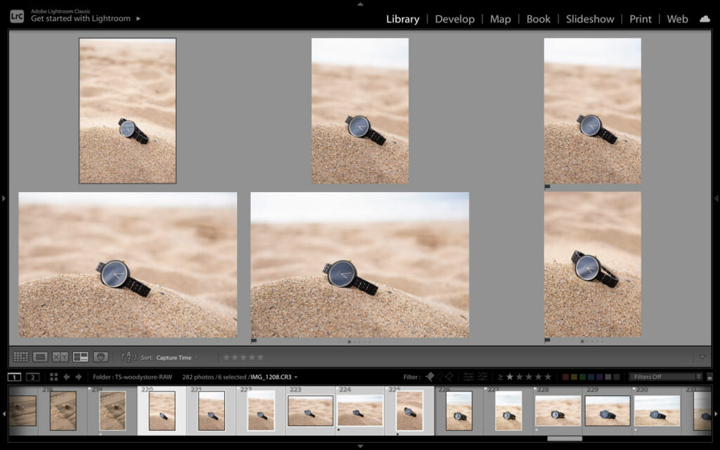
Task: Switch to Grid view in toolbar
Action: [x=20, y=357]
